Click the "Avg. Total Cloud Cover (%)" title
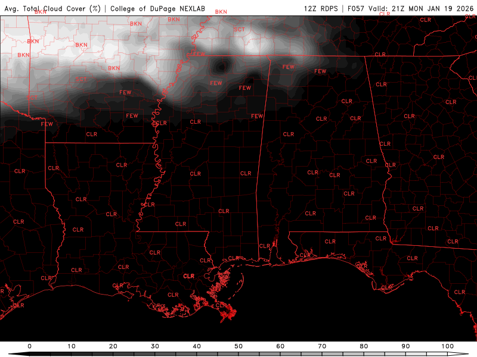 [x=52, y=8]
